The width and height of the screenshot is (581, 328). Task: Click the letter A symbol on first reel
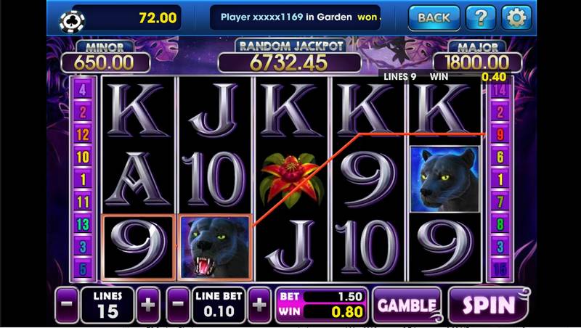point(137,179)
